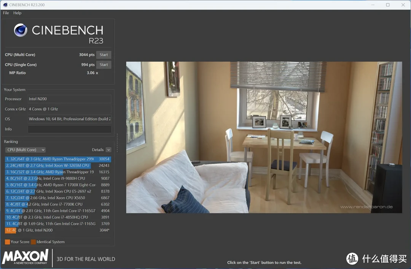Select ranking row Intel Xeon CPU X5650

pos(58,198)
